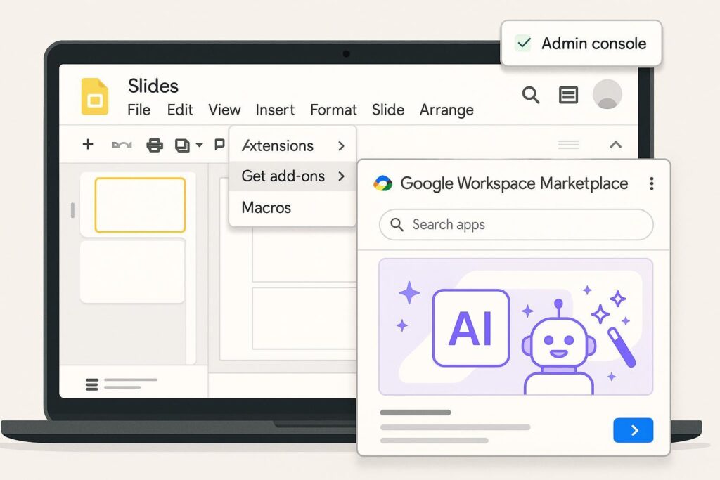Open the comments icon in header
720x480 pixels.
coord(568,95)
